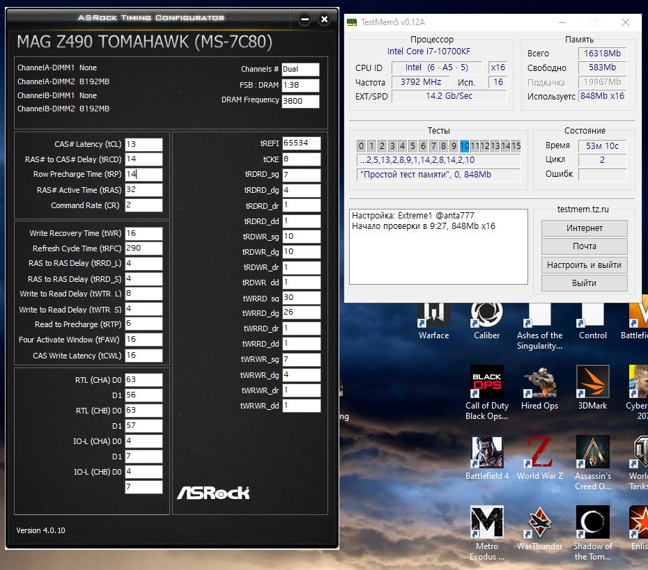
Task: Close the ASRock Timing Configurator window
Action: [x=325, y=19]
